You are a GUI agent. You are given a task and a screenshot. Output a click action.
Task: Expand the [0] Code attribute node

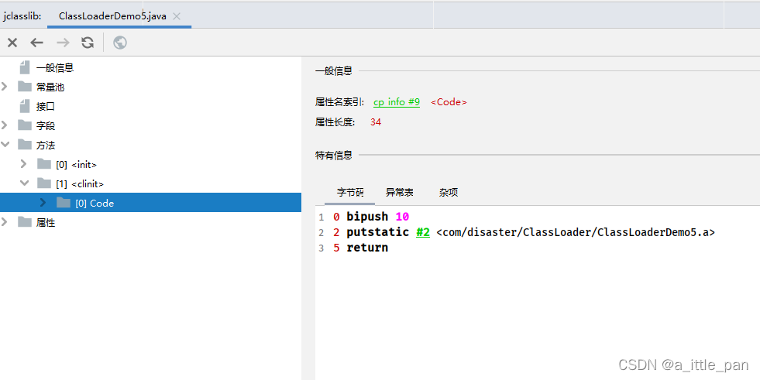tap(43, 203)
